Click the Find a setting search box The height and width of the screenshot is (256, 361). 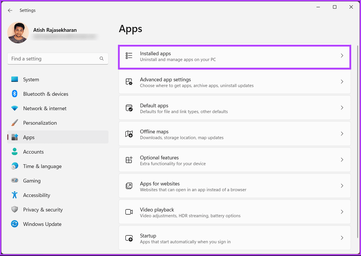coord(58,59)
